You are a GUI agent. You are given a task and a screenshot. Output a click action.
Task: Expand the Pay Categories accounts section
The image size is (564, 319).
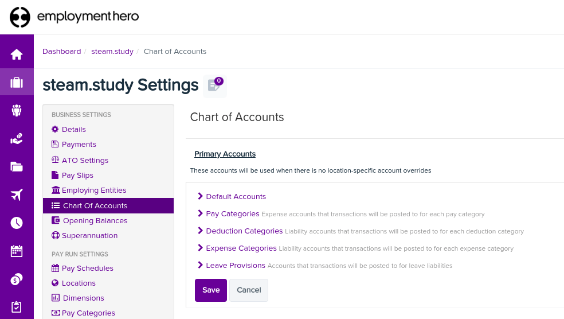[232, 214]
